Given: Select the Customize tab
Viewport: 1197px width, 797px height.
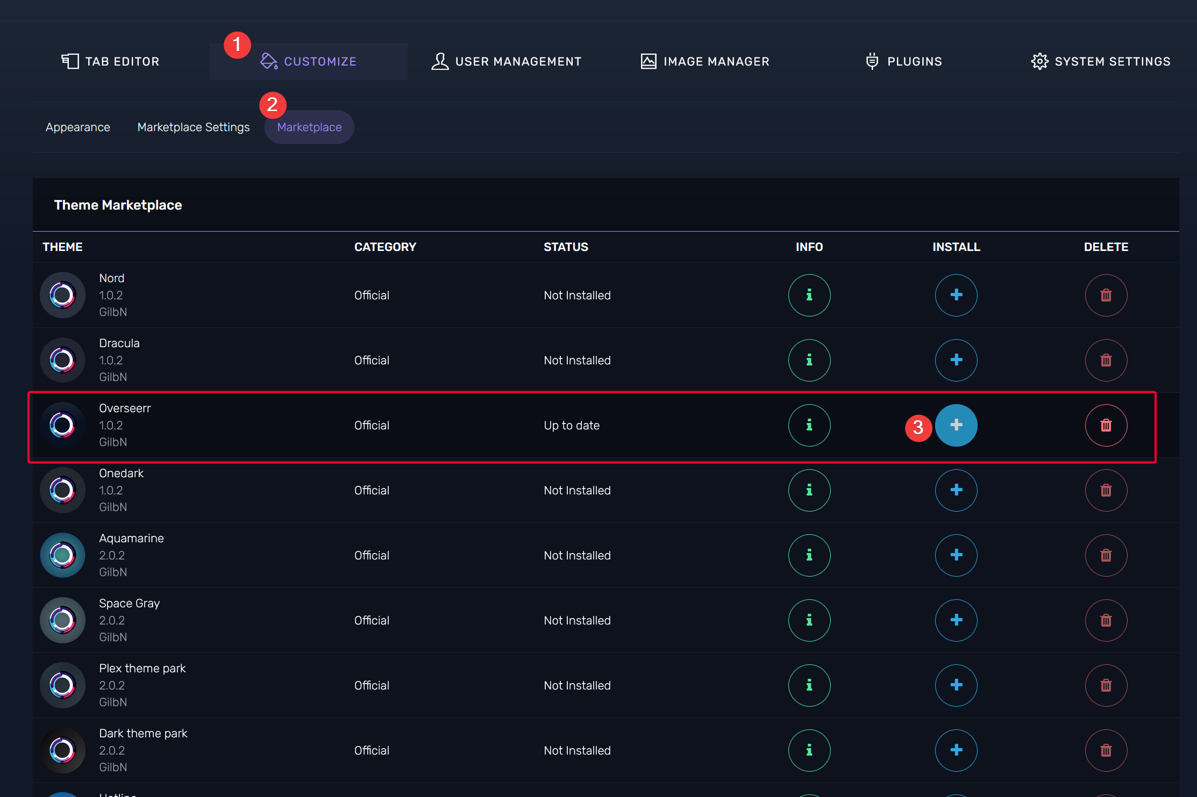Looking at the screenshot, I should click(309, 61).
